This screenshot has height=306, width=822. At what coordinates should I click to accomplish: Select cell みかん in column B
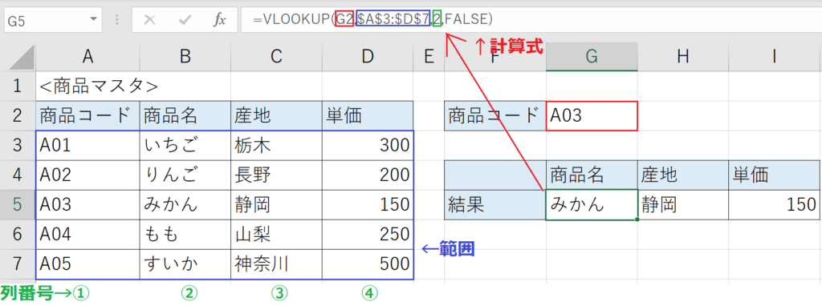185,205
